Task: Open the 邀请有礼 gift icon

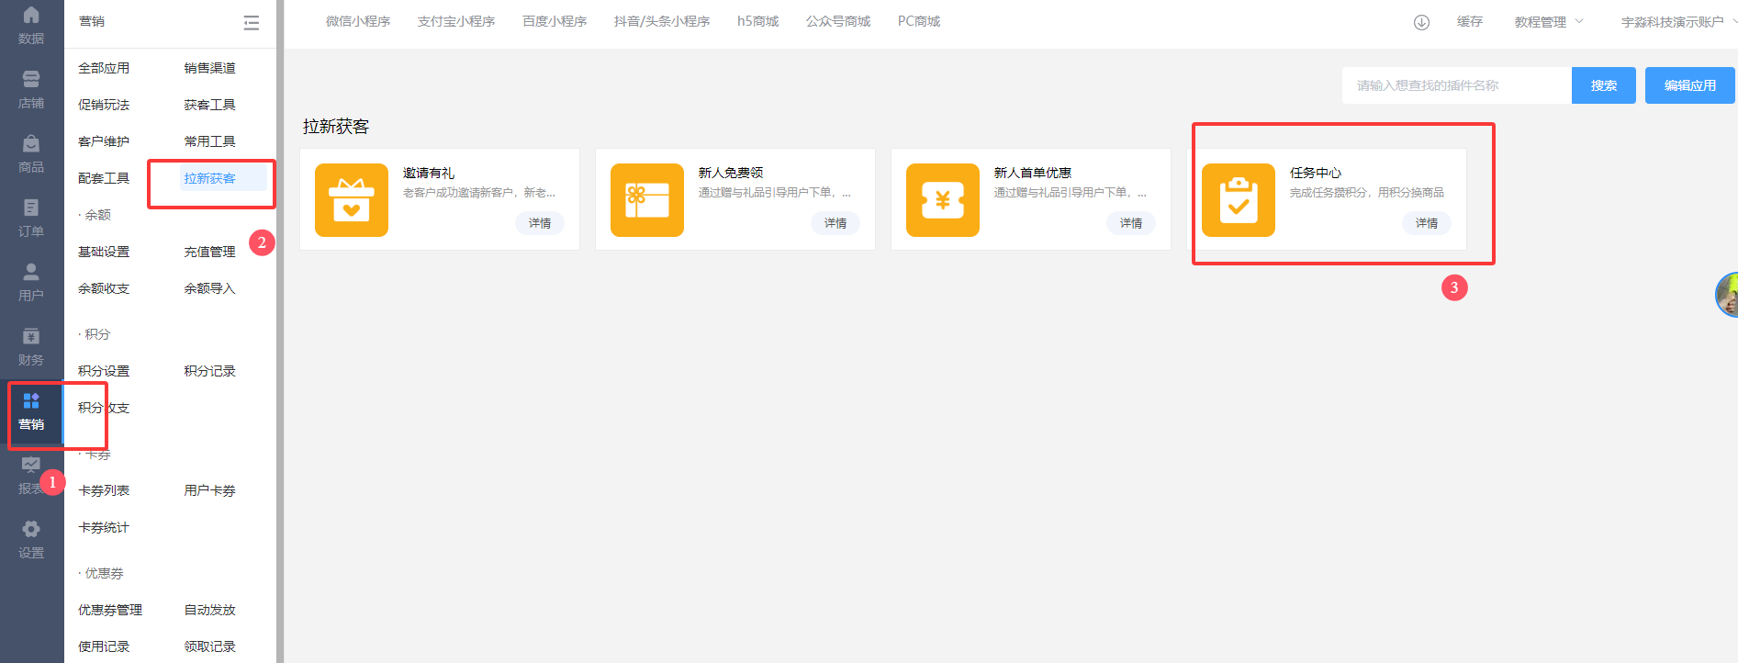Action: (352, 200)
